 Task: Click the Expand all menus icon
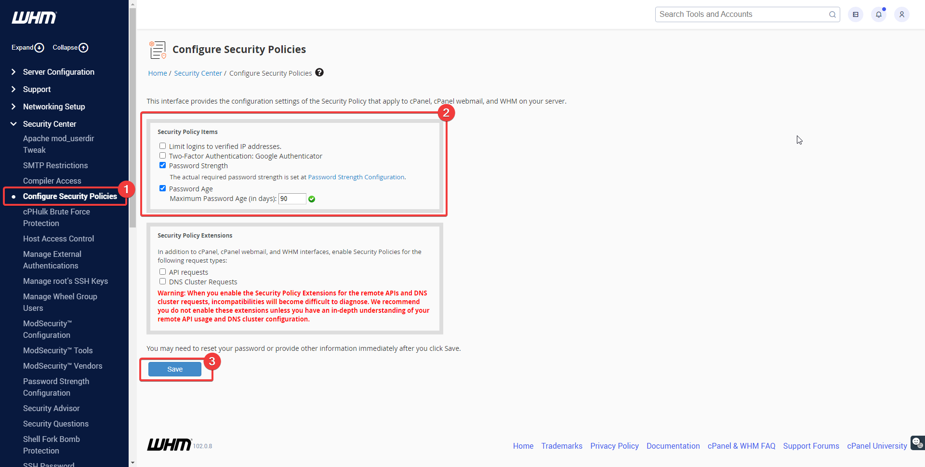click(40, 48)
